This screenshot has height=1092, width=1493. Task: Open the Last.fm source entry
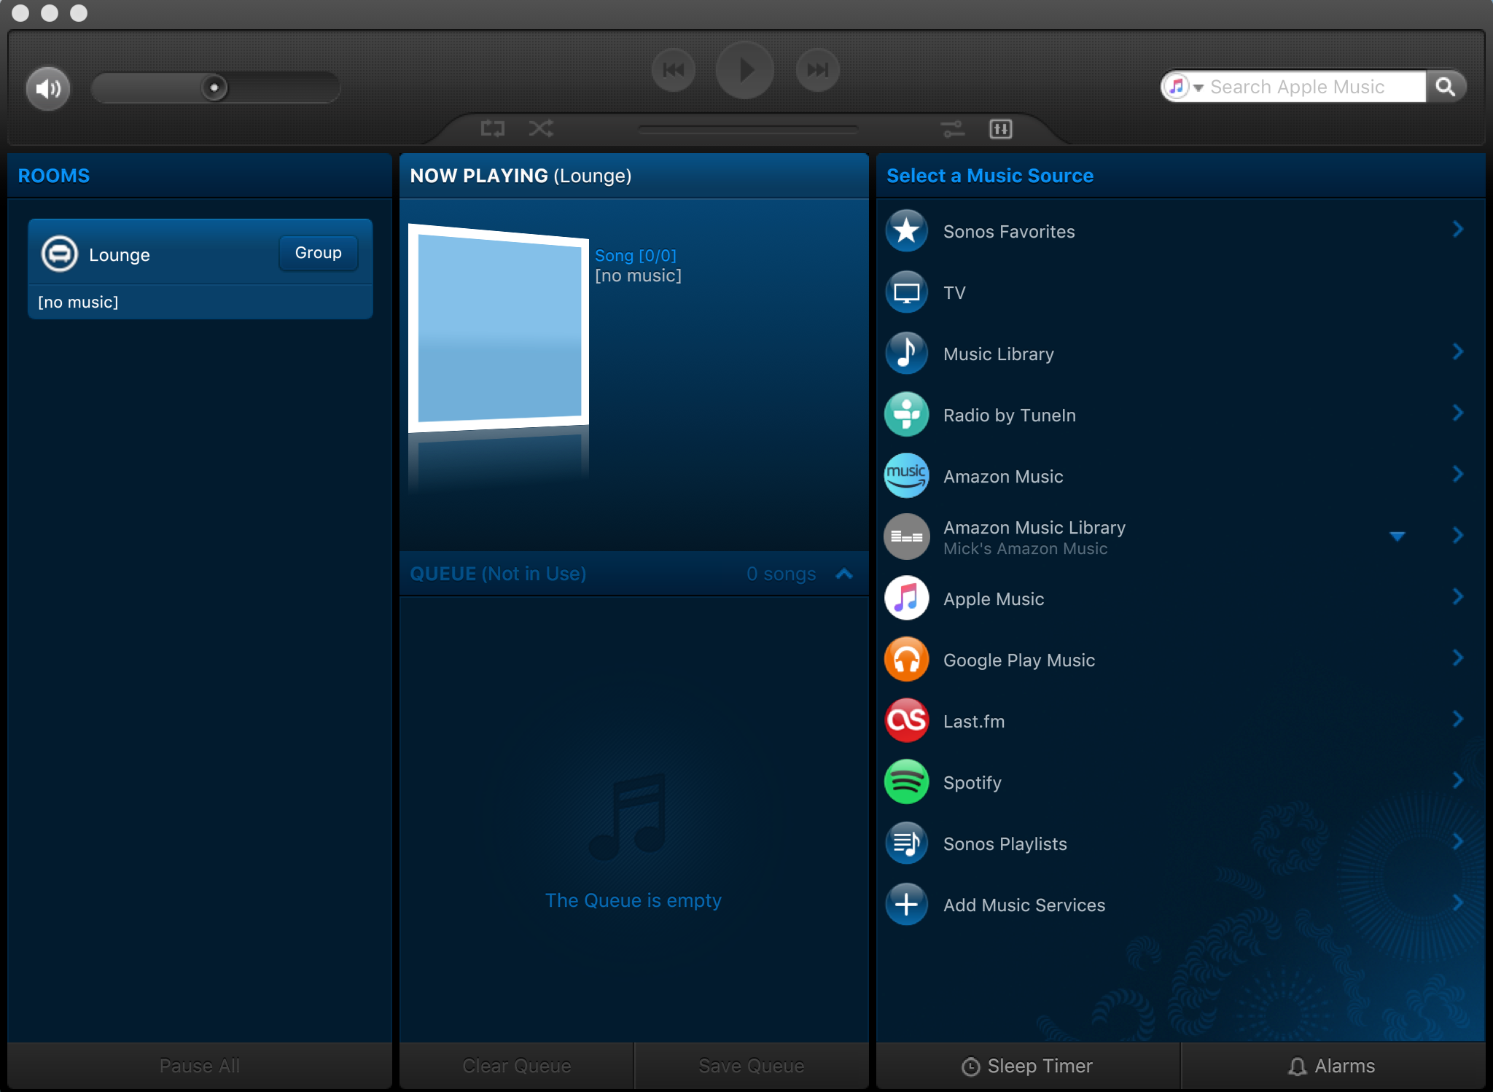(1180, 721)
